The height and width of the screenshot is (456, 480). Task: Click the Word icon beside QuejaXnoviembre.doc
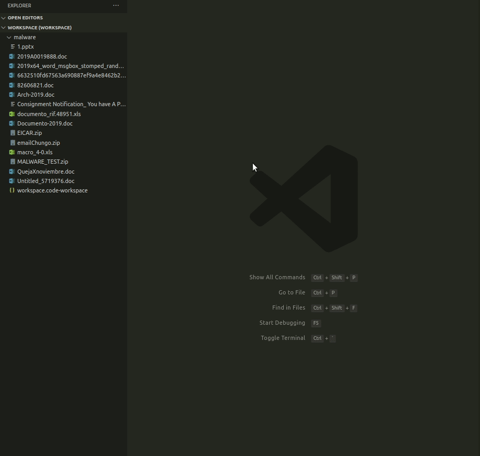[12, 172]
